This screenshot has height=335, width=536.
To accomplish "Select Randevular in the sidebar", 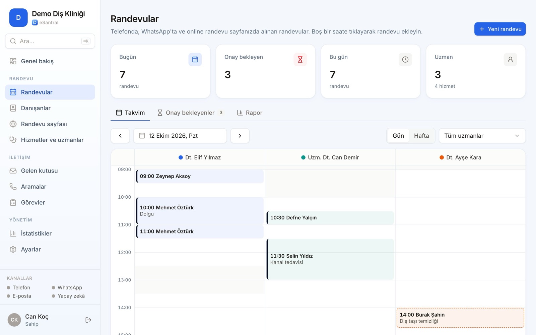I will 50,92.
